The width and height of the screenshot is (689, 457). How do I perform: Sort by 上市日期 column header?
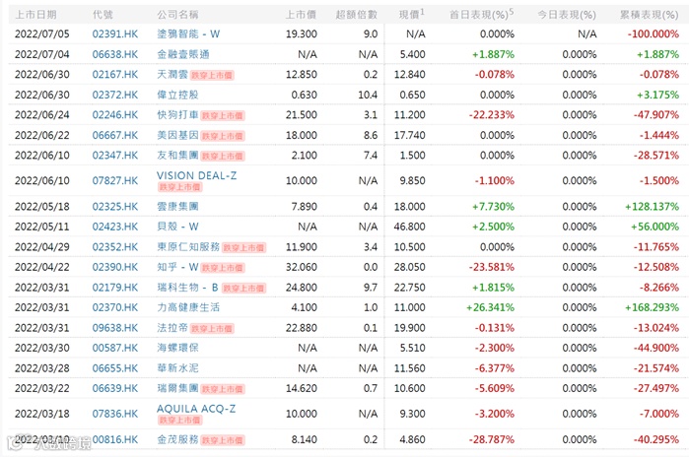click(x=36, y=15)
